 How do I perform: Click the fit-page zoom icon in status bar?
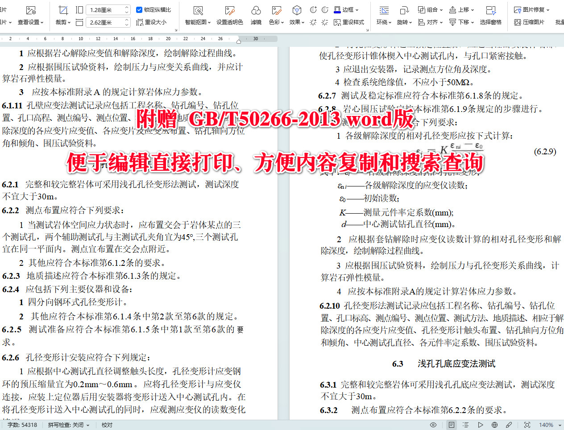[527, 425]
